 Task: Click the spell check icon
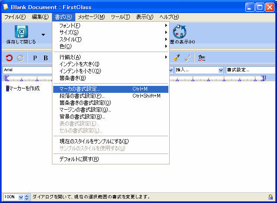point(202,58)
